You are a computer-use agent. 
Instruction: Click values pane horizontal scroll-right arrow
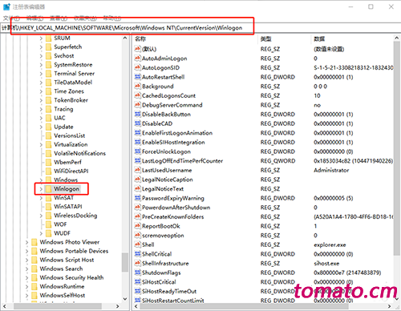390,306
